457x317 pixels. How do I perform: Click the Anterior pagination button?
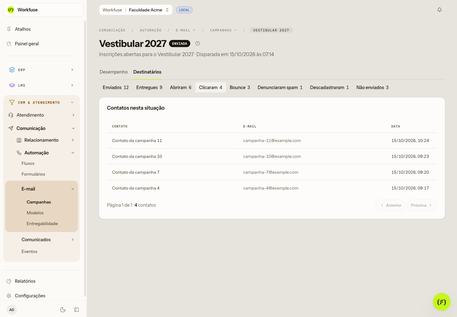(391, 205)
